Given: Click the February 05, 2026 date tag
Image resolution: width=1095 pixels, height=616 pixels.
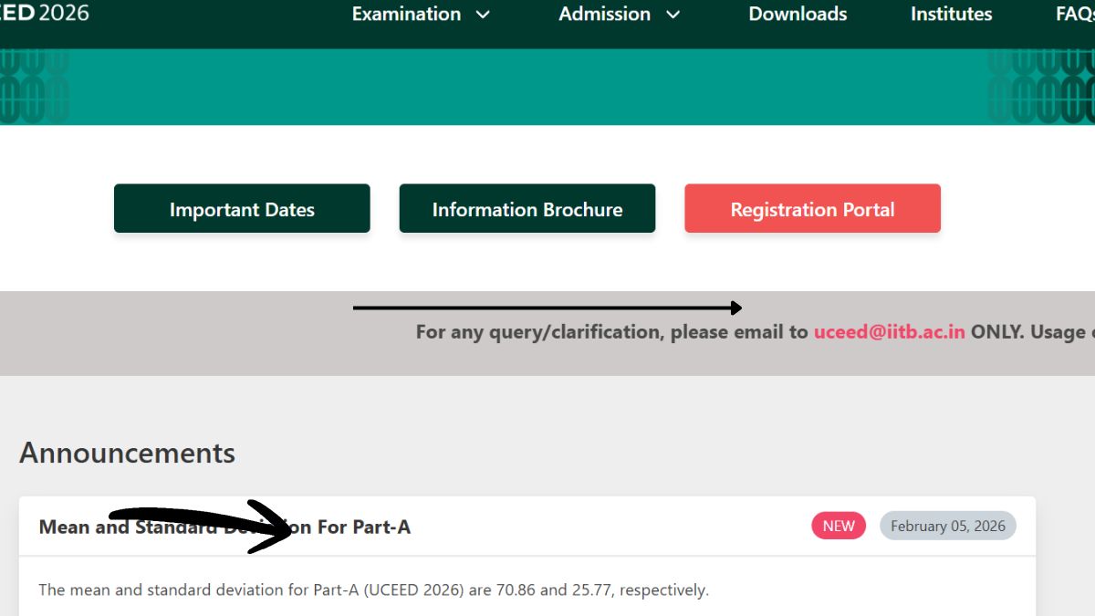Looking at the screenshot, I should pyautogui.click(x=947, y=526).
